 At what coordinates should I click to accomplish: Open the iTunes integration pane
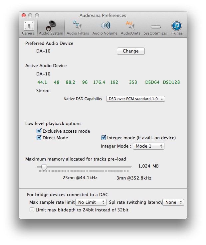tap(176, 28)
